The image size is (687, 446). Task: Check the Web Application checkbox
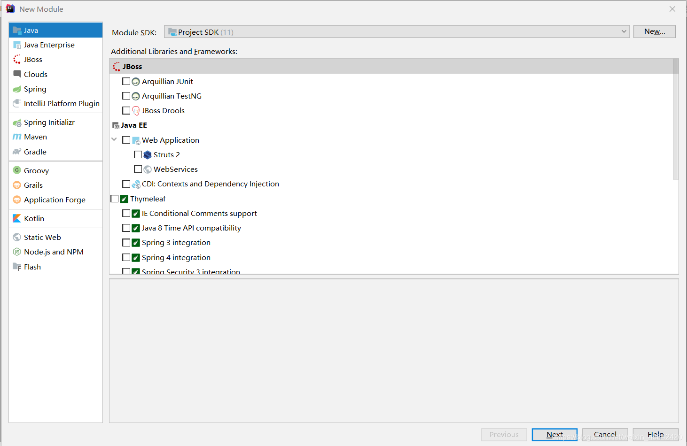[126, 140]
